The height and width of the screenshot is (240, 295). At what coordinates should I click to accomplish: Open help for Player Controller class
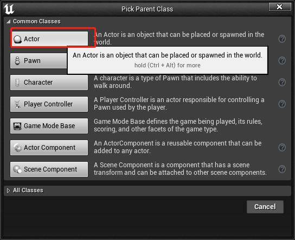coord(282,104)
